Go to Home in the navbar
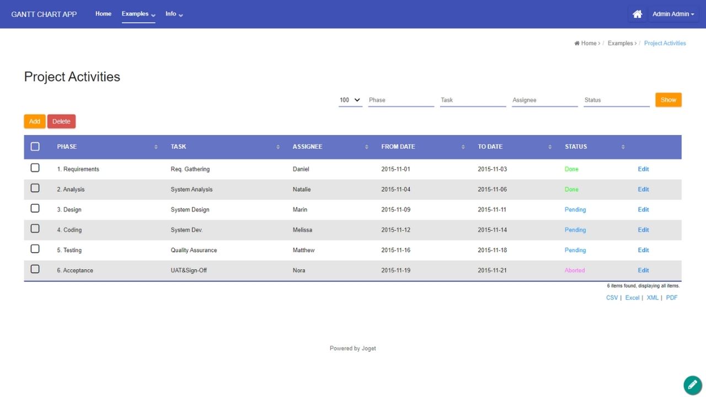 click(103, 14)
